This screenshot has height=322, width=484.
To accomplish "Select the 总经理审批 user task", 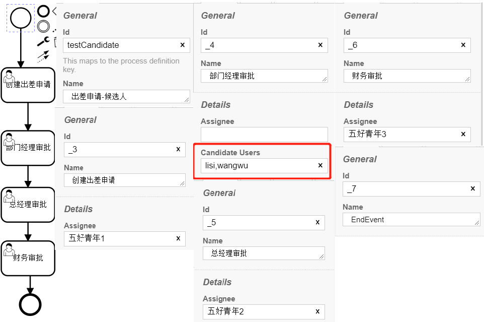I will pos(28,205).
